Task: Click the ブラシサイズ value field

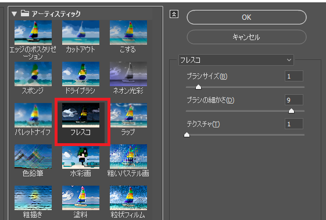Action: [294, 76]
